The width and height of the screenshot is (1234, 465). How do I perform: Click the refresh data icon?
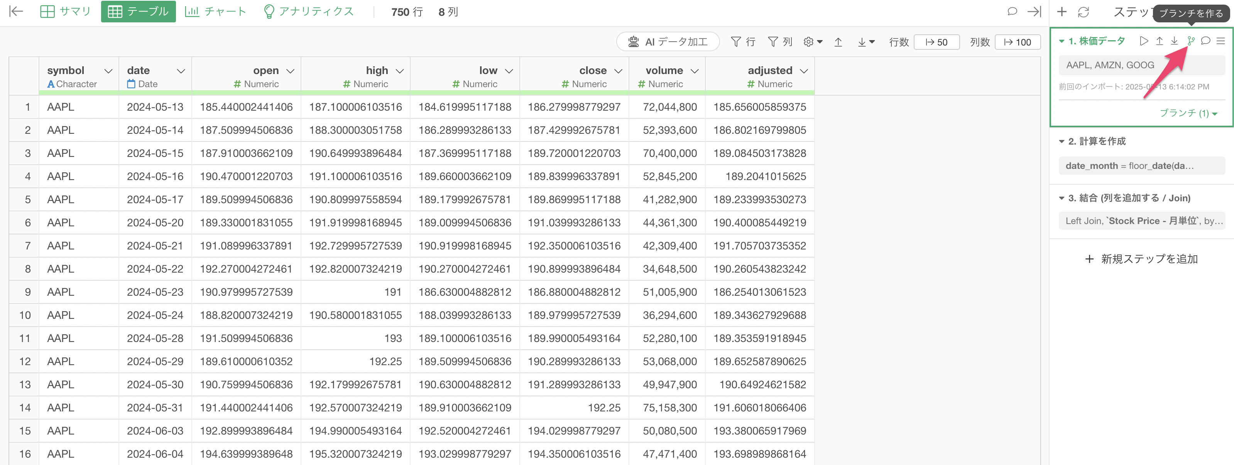(x=1084, y=12)
